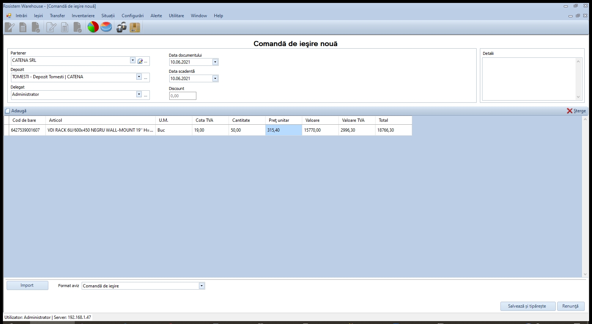The width and height of the screenshot is (592, 324).
Task: Open the Inventariere menu
Action: [x=83, y=16]
